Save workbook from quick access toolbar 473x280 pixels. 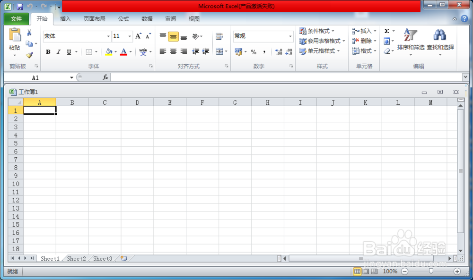pyautogui.click(x=20, y=7)
